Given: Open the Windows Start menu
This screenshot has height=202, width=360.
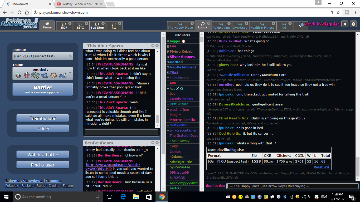Looking at the screenshot, I should 6,197.
